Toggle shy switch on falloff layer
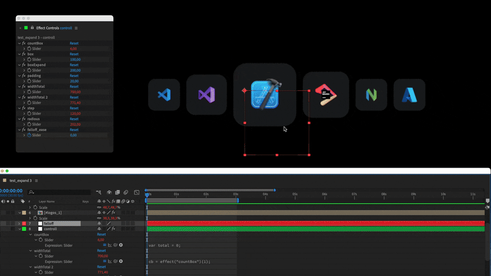 99,223
